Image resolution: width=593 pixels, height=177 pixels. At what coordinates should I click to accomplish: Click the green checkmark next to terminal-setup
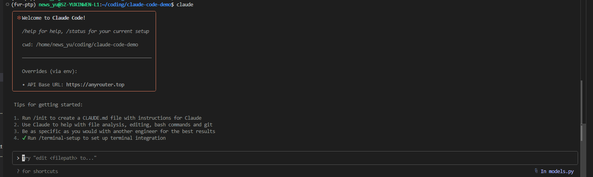point(24,138)
